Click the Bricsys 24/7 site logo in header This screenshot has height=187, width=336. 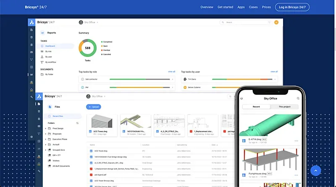(36, 7)
